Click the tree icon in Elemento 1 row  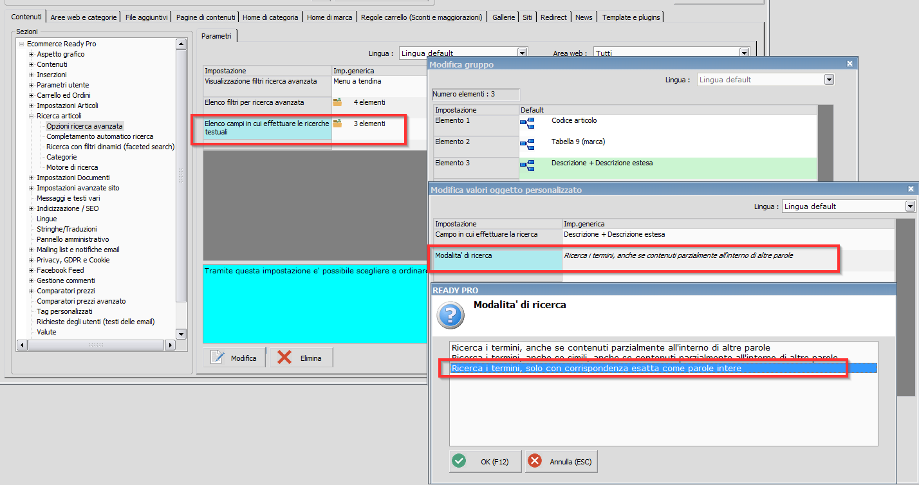click(527, 124)
